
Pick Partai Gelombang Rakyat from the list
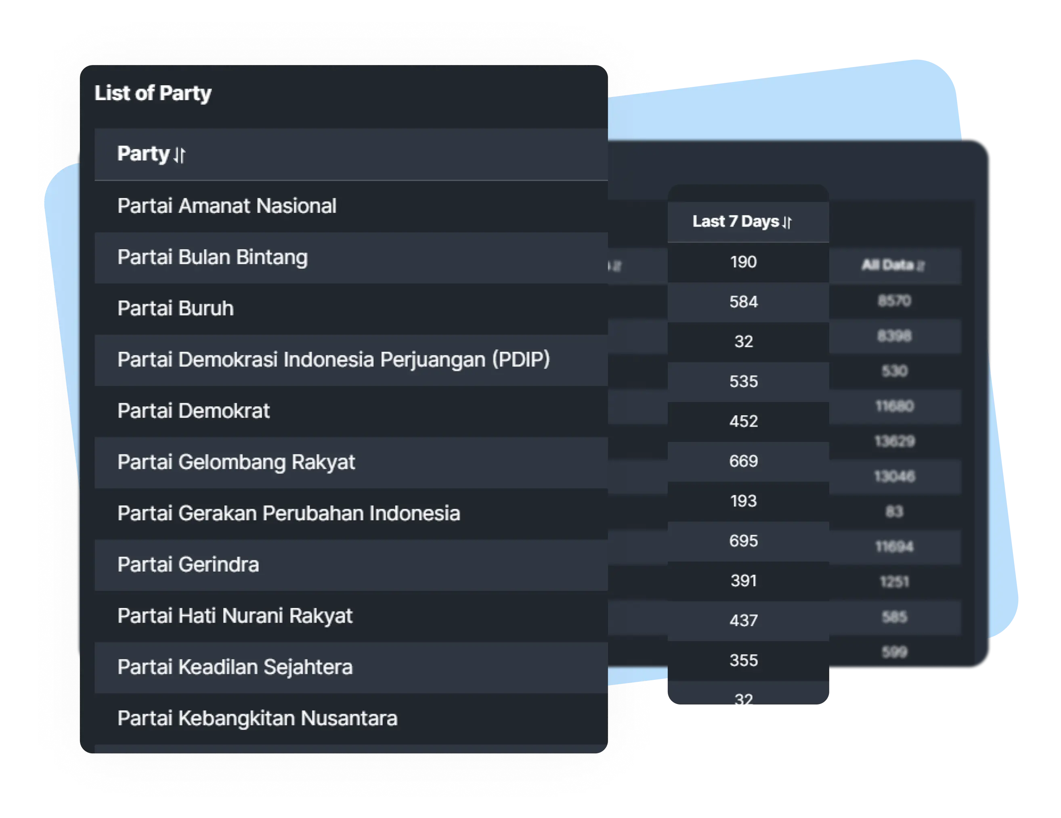pos(351,463)
